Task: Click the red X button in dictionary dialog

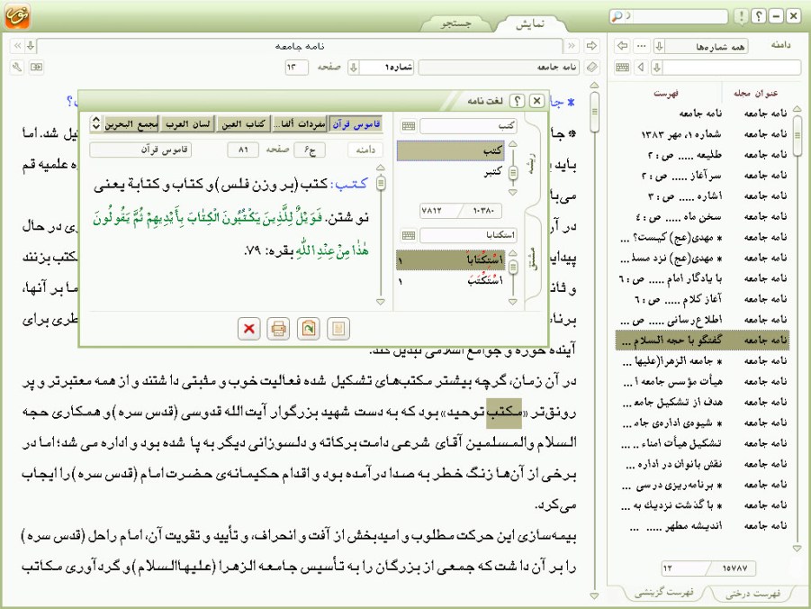Action: (x=248, y=328)
